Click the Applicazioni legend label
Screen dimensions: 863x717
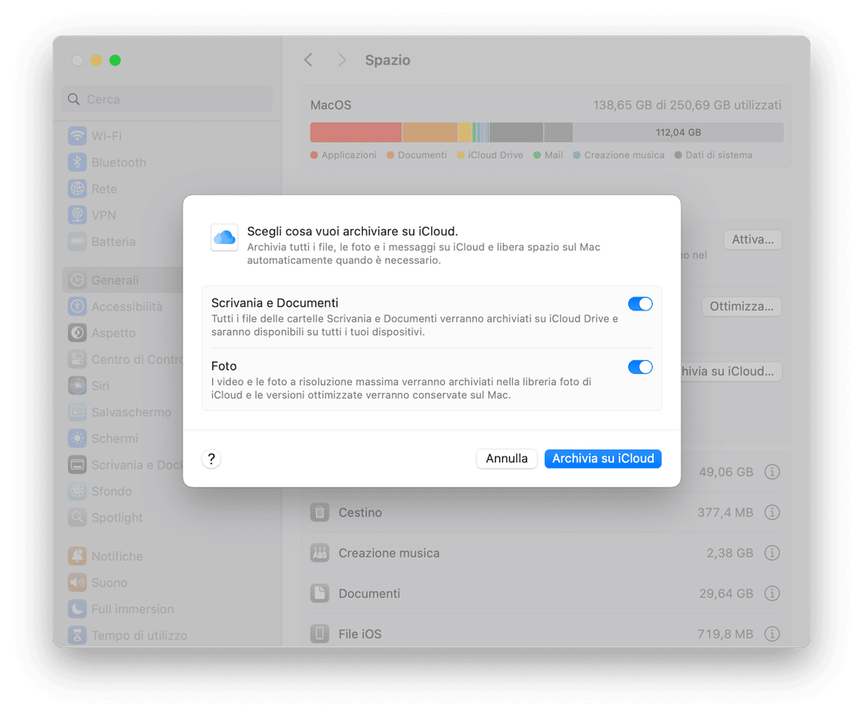[x=349, y=155]
